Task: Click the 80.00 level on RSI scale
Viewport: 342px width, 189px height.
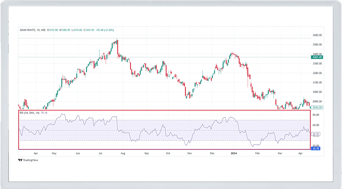Action: (316, 115)
